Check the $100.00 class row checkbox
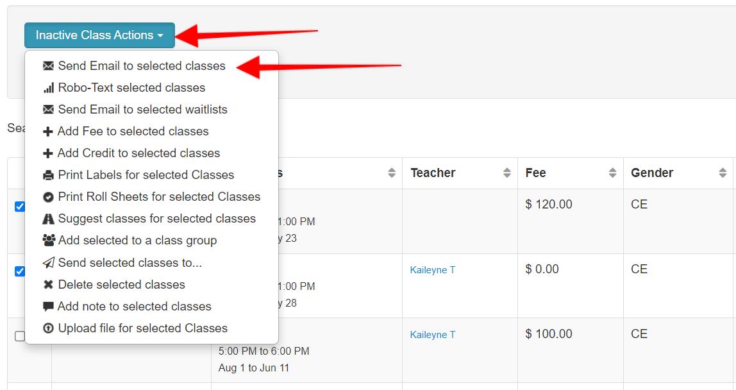 20,336
